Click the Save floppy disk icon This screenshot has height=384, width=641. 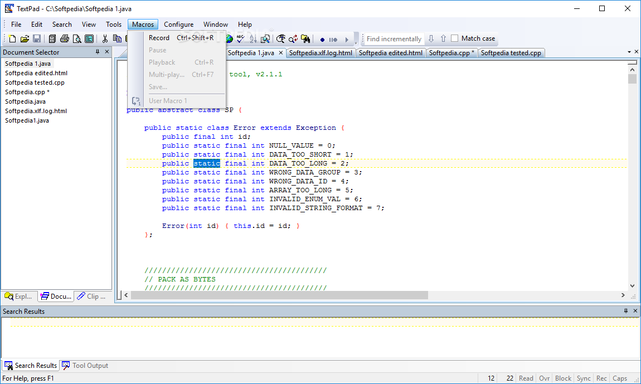pyautogui.click(x=37, y=38)
